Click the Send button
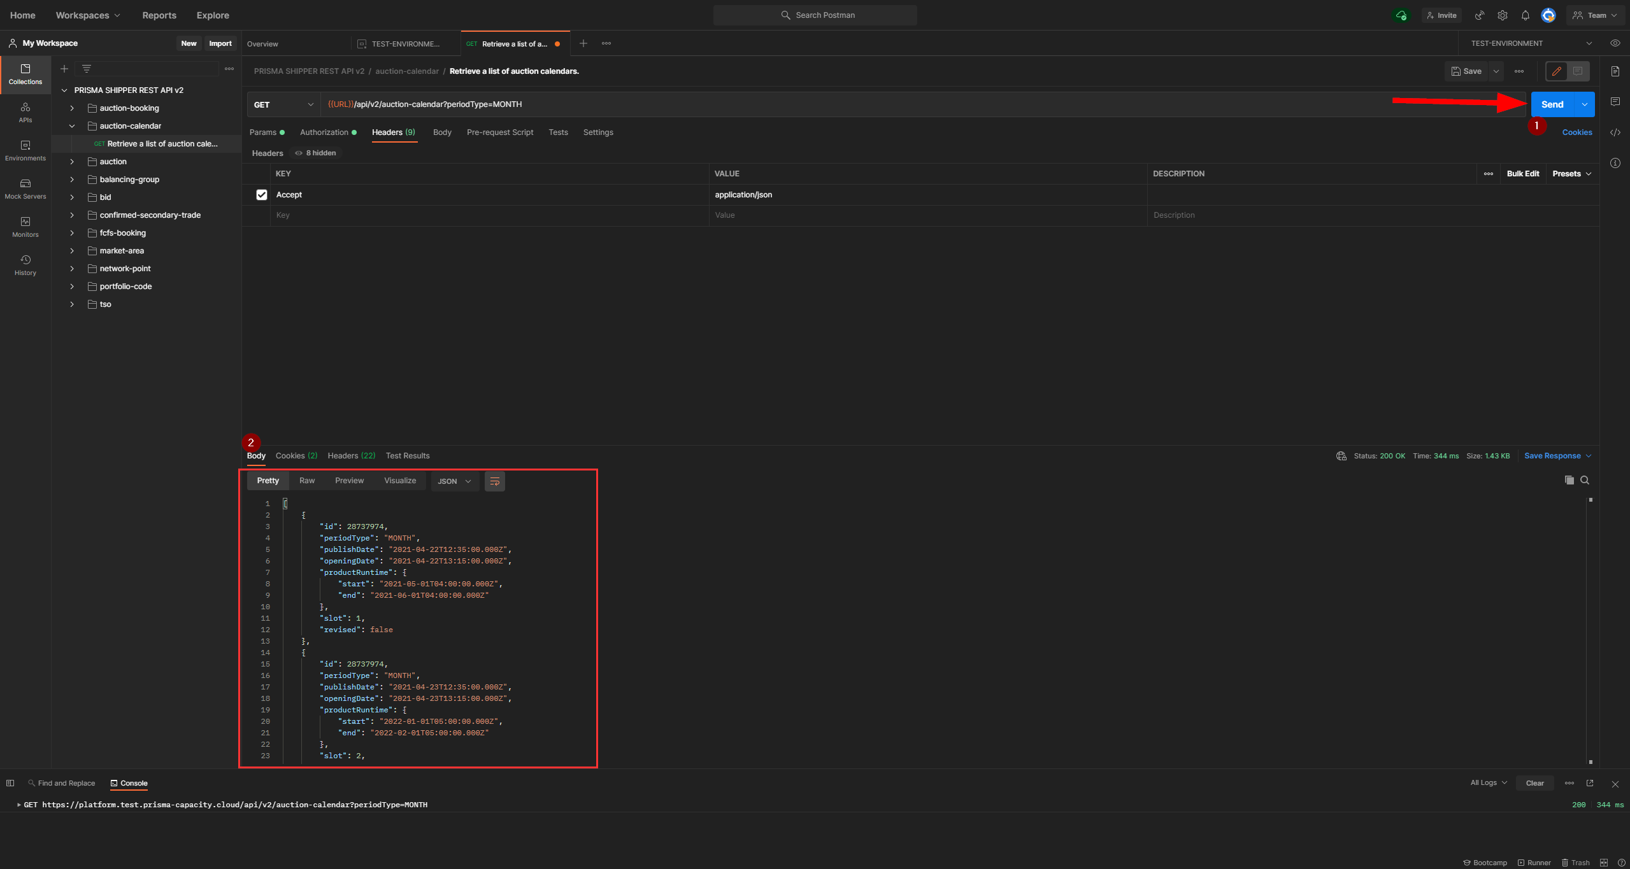1630x869 pixels. tap(1552, 104)
